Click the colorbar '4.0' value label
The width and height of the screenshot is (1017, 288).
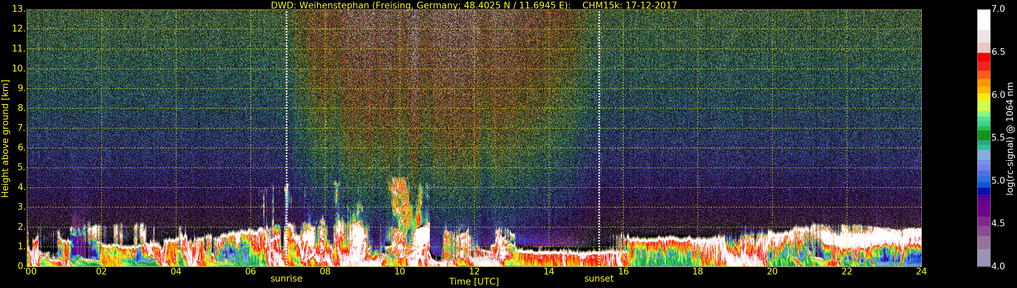(x=998, y=266)
